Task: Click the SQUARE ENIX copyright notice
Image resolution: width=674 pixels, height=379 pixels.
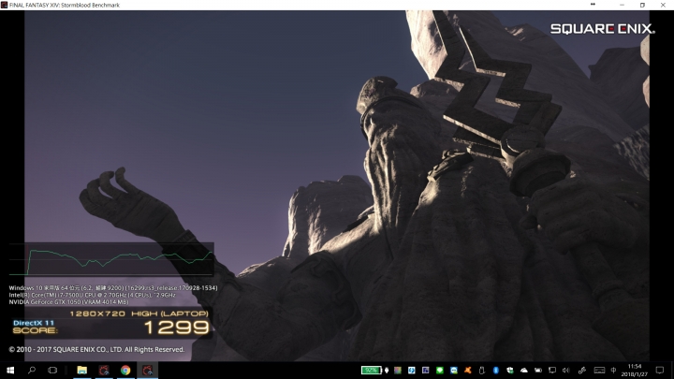Action: pyautogui.click(x=96, y=349)
